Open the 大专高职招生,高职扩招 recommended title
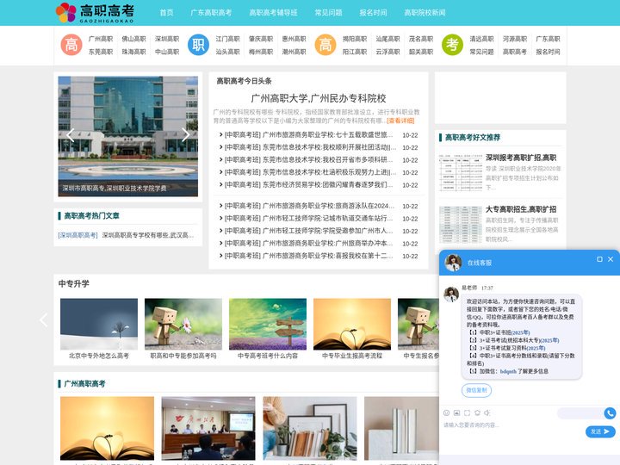 [x=521, y=209]
